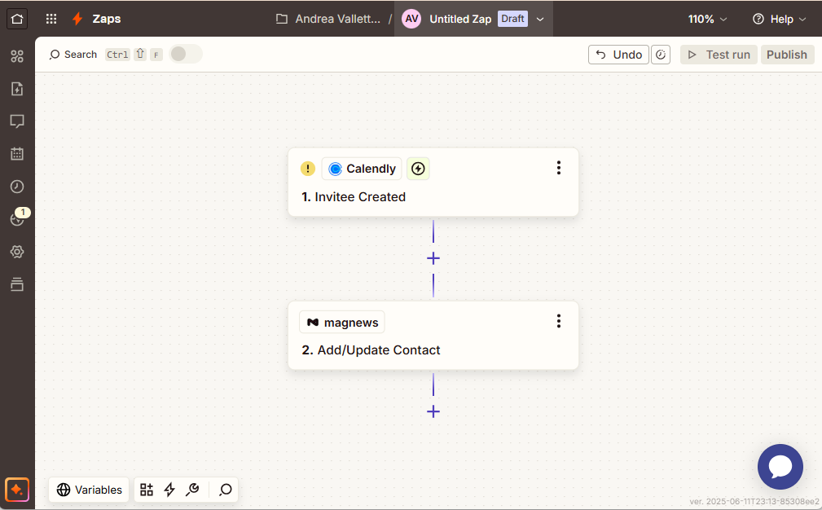Expand the Untitled Zap name chevron

pyautogui.click(x=540, y=19)
